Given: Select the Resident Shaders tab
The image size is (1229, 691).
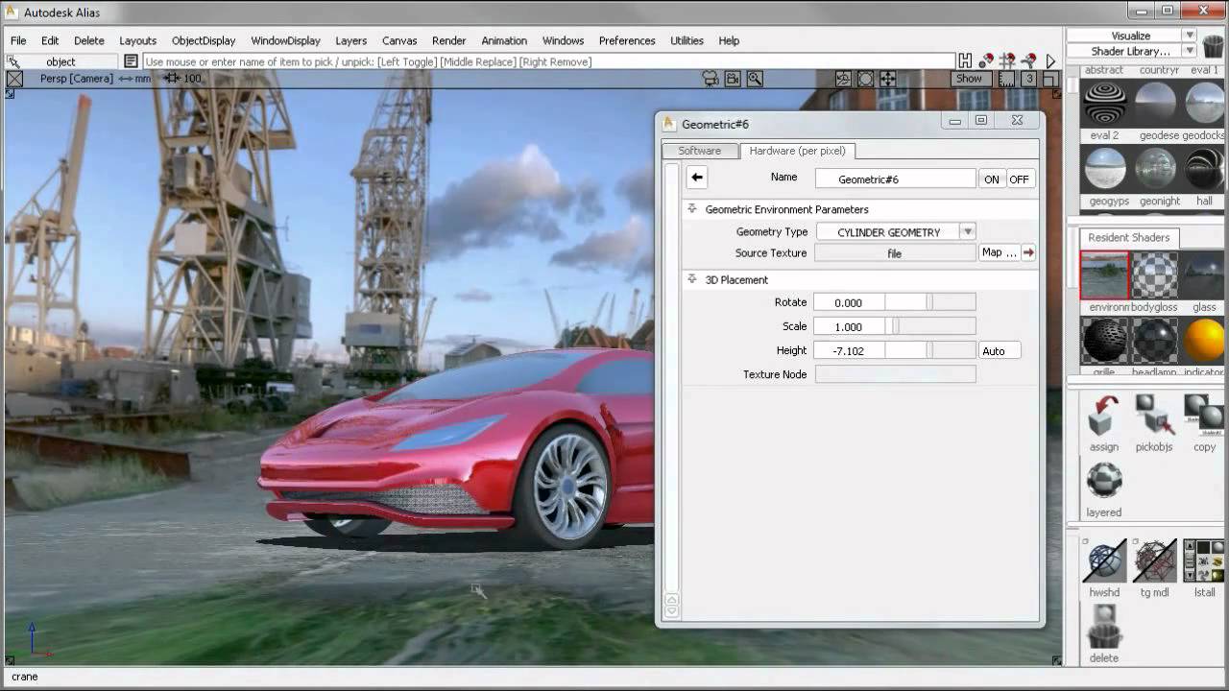Looking at the screenshot, I should point(1129,237).
